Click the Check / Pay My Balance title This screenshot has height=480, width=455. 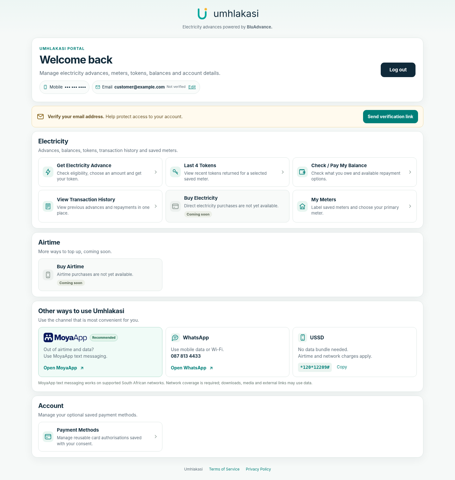point(339,166)
